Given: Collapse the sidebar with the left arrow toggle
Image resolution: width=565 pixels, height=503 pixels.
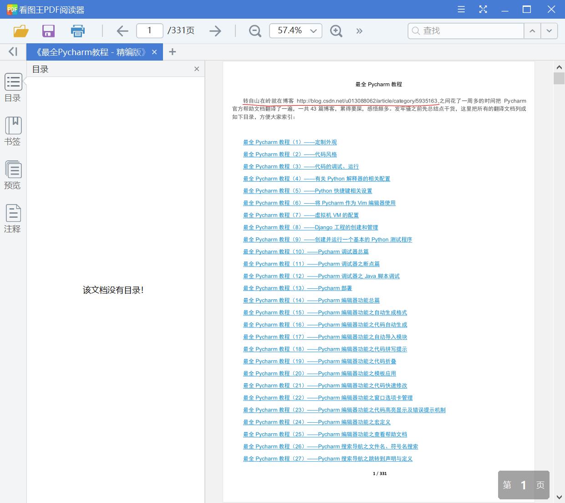Looking at the screenshot, I should coord(13,52).
